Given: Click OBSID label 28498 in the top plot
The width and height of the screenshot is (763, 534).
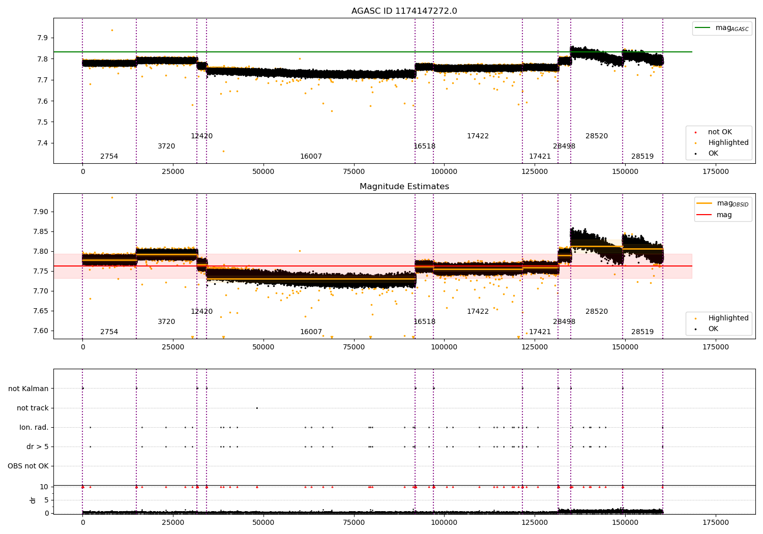Looking at the screenshot, I should tap(564, 146).
